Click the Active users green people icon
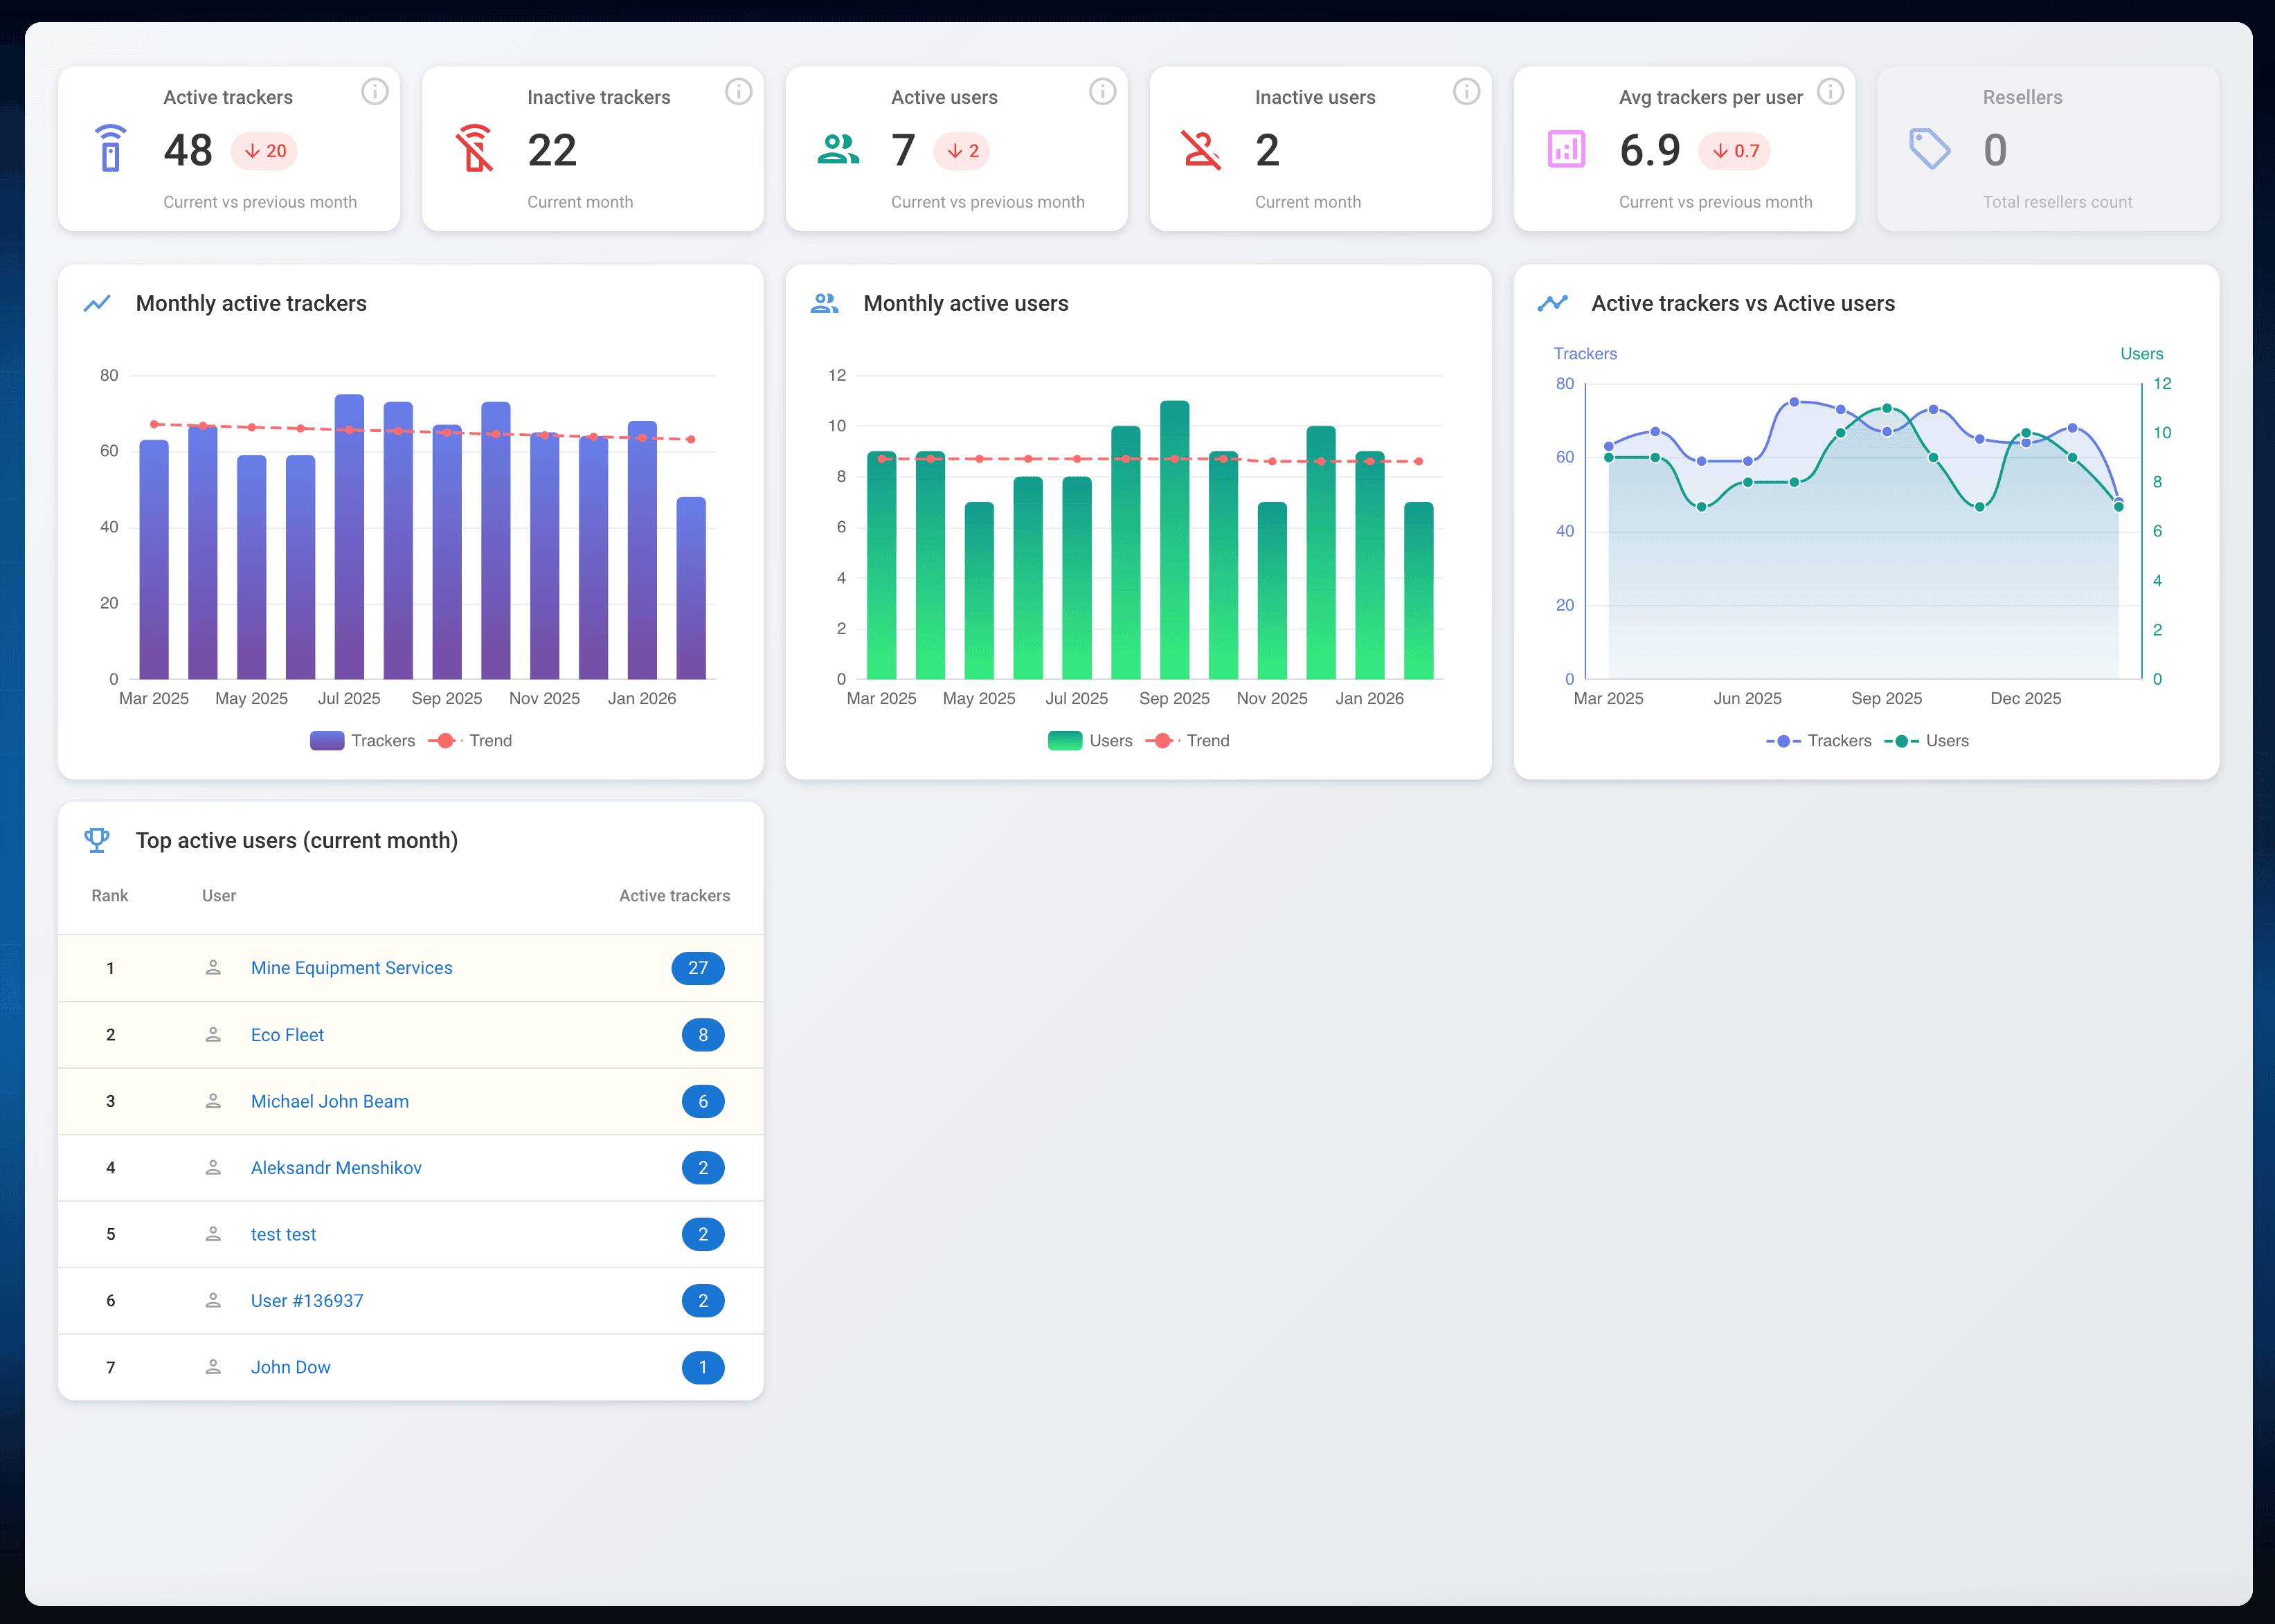Image resolution: width=2275 pixels, height=1624 pixels. pos(839,150)
